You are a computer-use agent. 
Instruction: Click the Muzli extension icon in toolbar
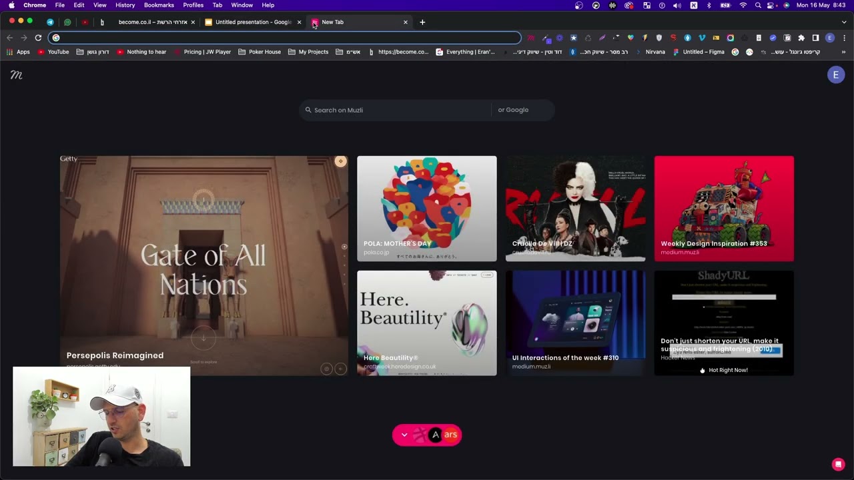(531, 38)
